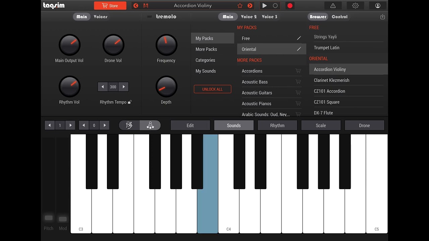This screenshot has width=429, height=241.
Task: Edit the Oriental pack pencil icon
Action: [x=299, y=49]
